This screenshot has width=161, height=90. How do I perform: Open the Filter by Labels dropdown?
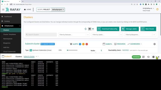point(107,35)
